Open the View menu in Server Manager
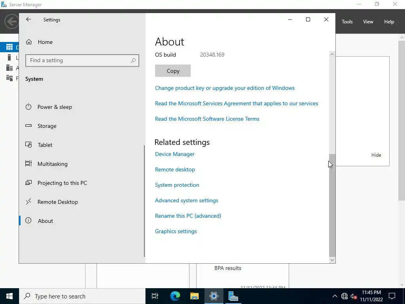This screenshot has width=405, height=304. click(368, 22)
